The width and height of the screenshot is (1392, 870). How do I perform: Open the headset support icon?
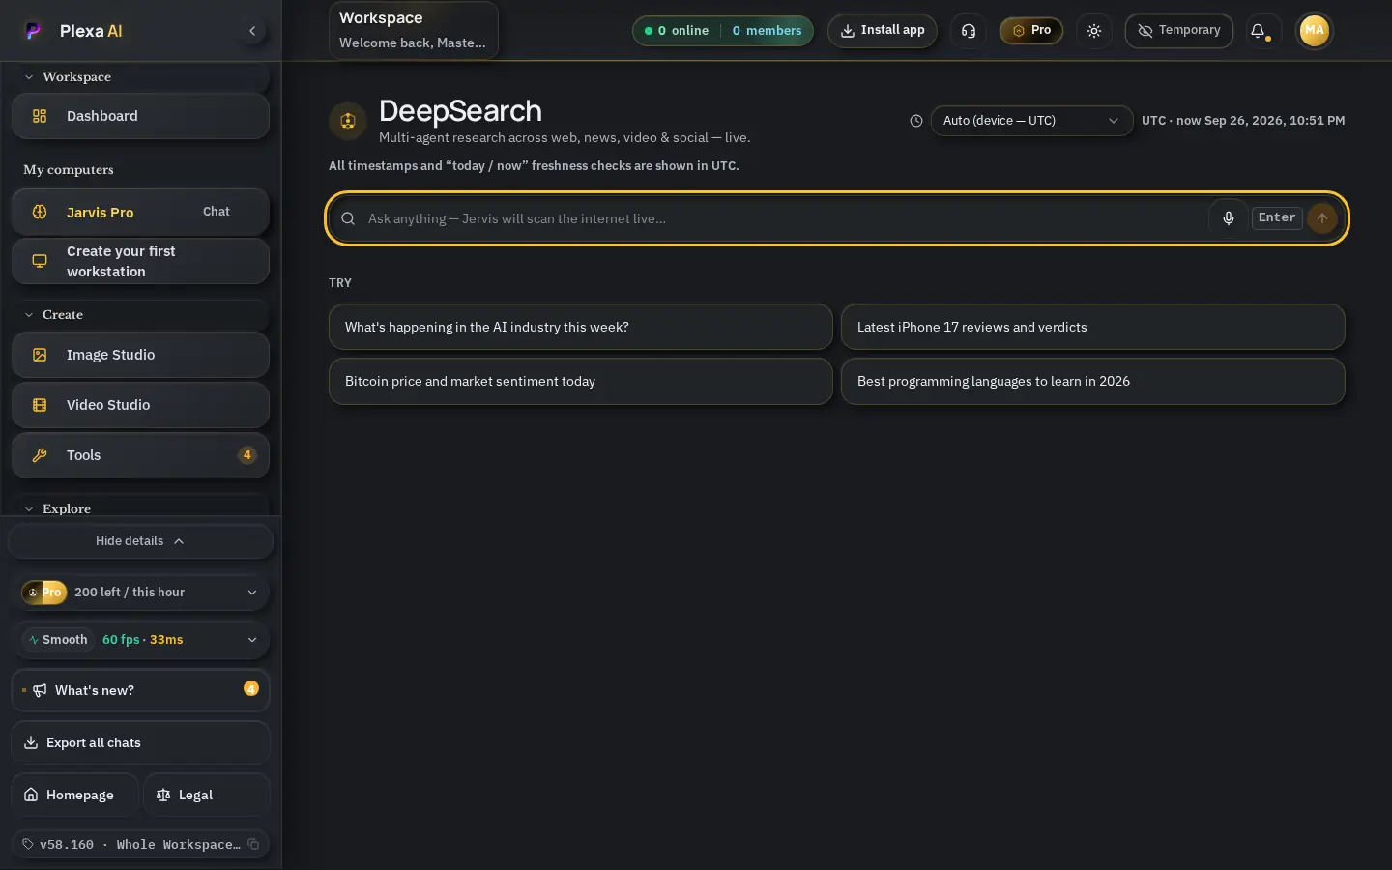pos(969,31)
